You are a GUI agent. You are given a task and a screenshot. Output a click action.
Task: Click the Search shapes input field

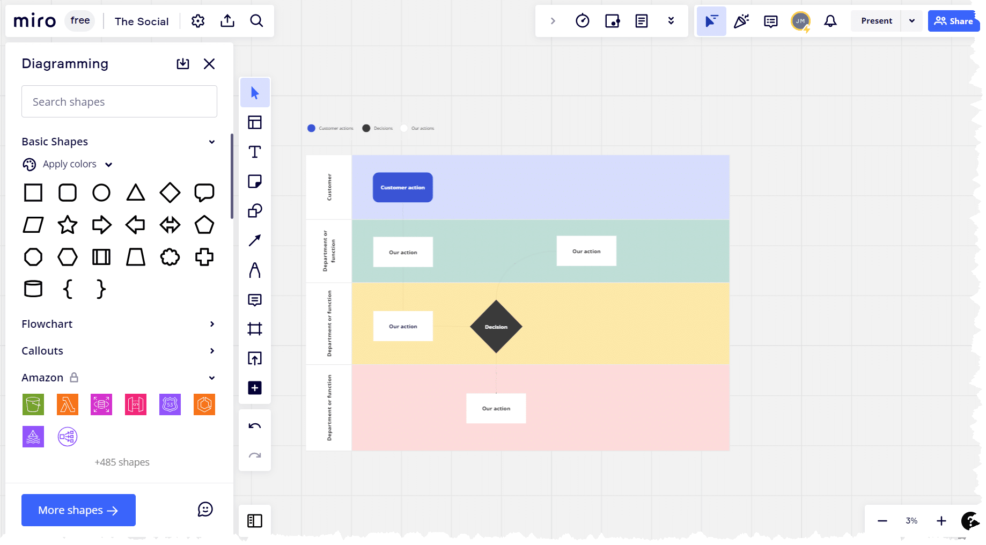(119, 101)
